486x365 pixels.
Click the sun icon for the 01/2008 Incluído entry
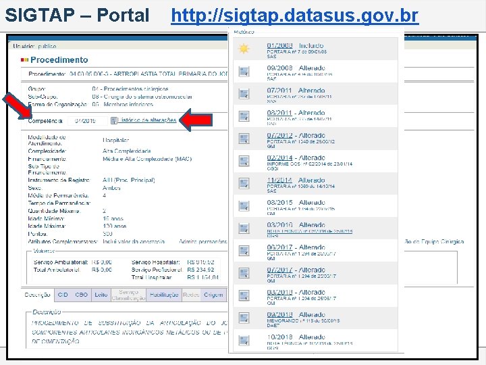point(244,49)
